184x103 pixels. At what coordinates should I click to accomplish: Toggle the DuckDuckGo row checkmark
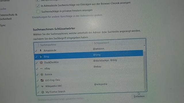(37, 63)
